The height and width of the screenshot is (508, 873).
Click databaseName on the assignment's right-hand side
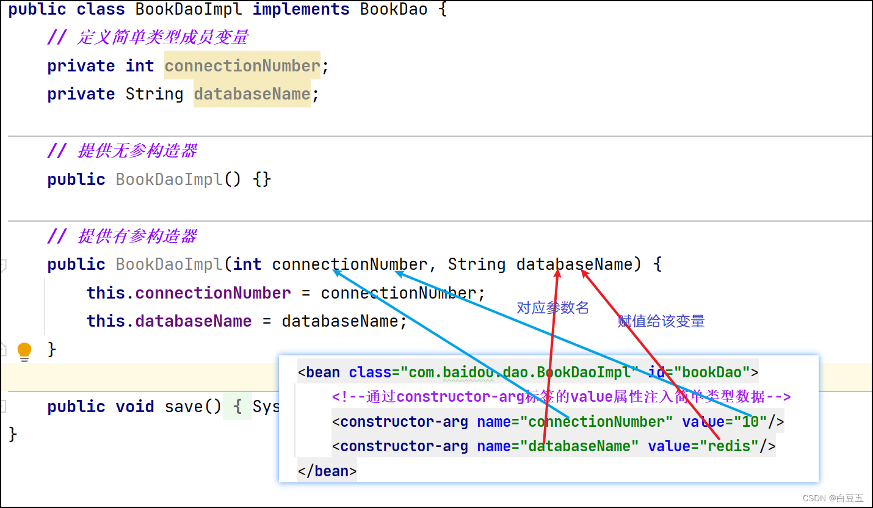click(x=340, y=321)
